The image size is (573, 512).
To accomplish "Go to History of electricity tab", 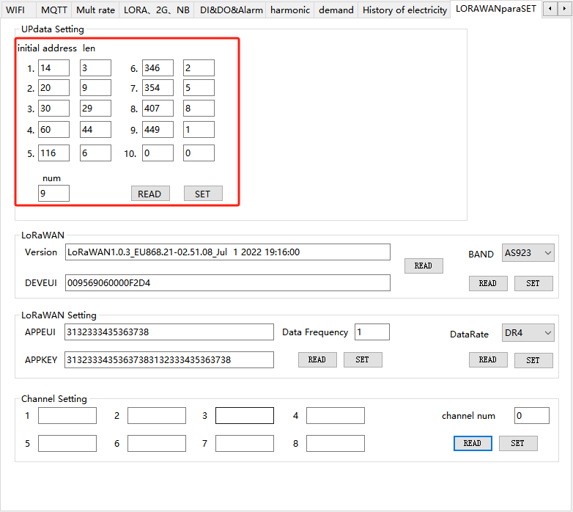I will point(404,10).
